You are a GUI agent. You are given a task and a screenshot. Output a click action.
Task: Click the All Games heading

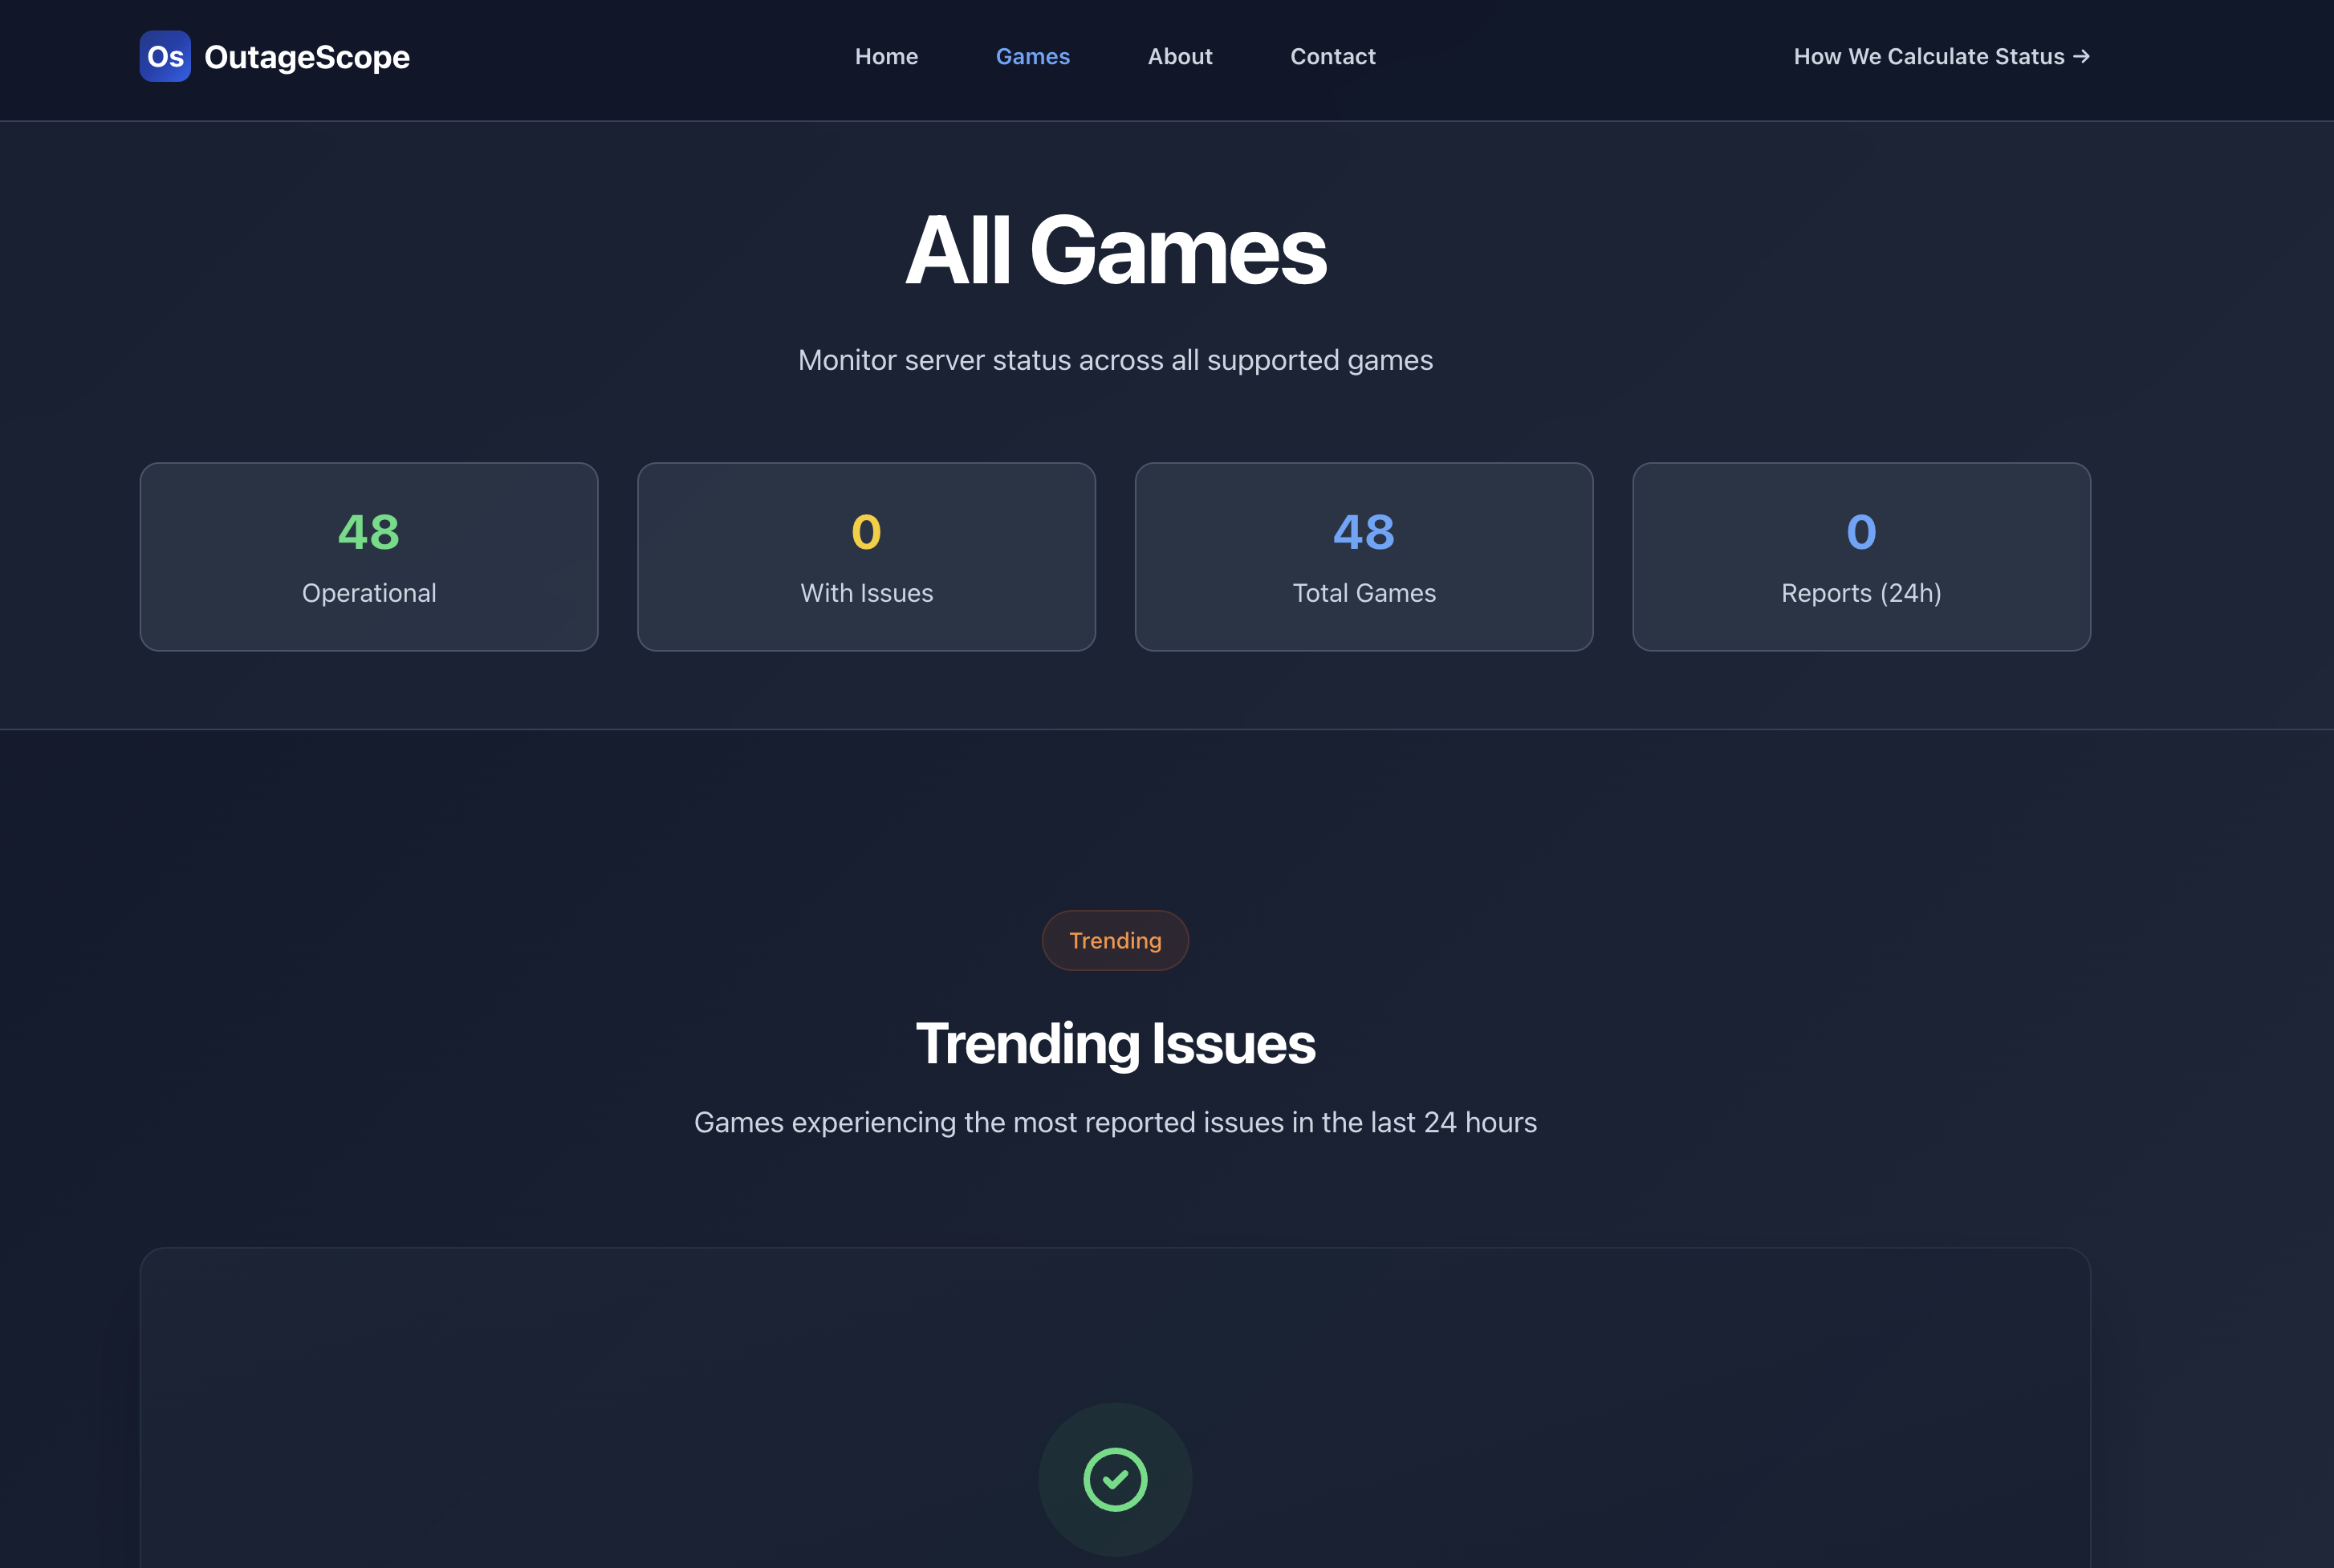tap(1115, 251)
